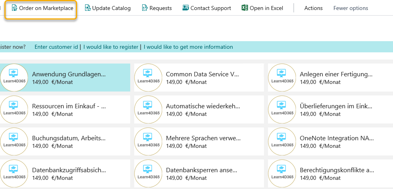The height and width of the screenshot is (189, 393).
Task: Click the Enter customer id link
Action: click(x=56, y=47)
